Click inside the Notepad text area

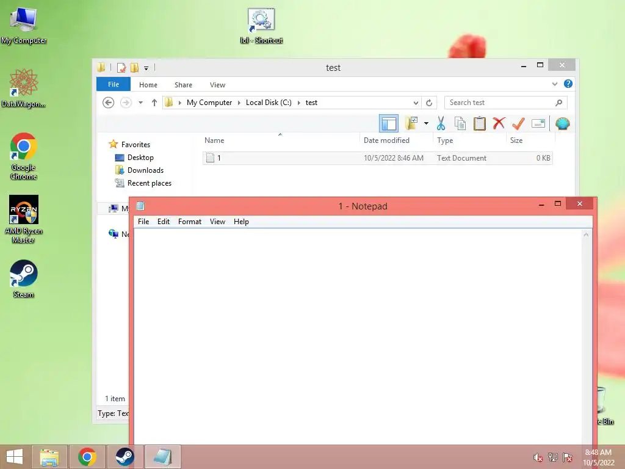358,337
